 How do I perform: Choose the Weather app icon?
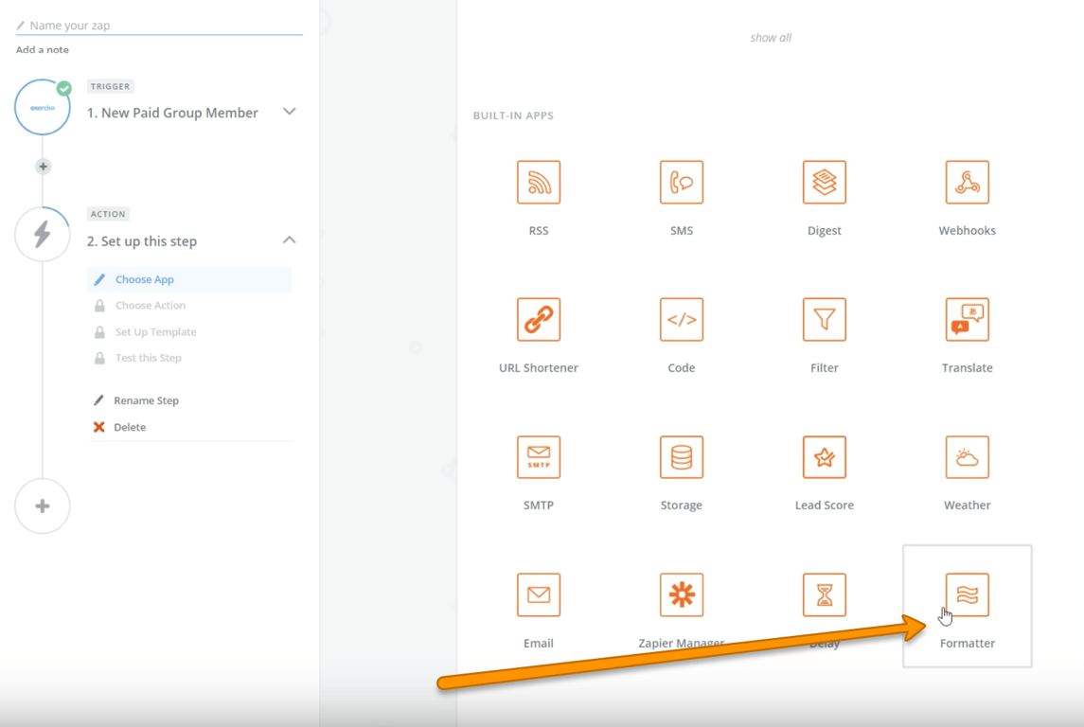[967, 457]
